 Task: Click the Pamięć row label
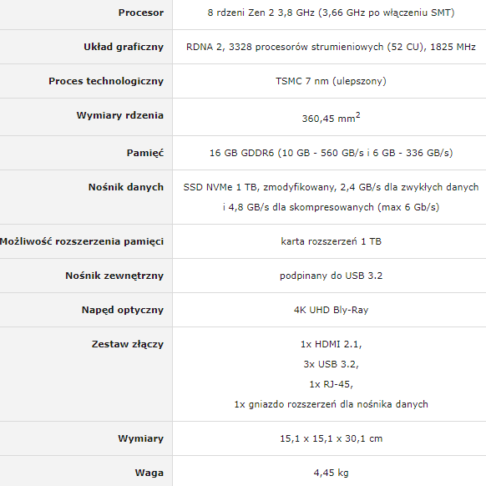[145, 153]
